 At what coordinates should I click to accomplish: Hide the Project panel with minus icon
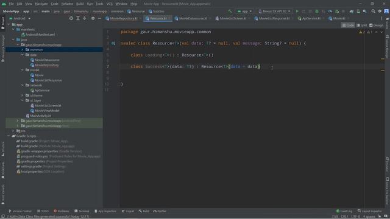click(99, 18)
